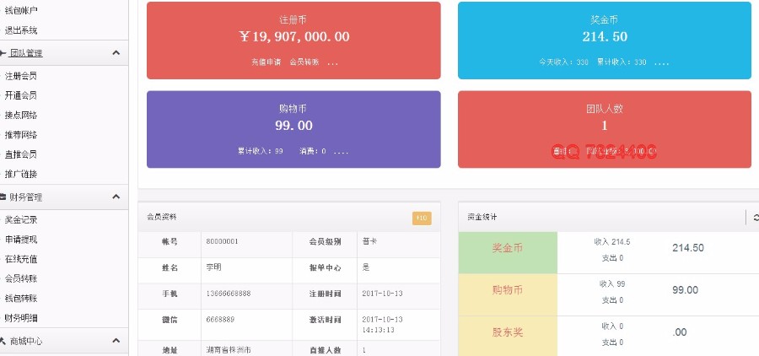Click the 团队管理 section icon in sidebar
Viewport: 759px width, 356px height.
[x=3, y=53]
